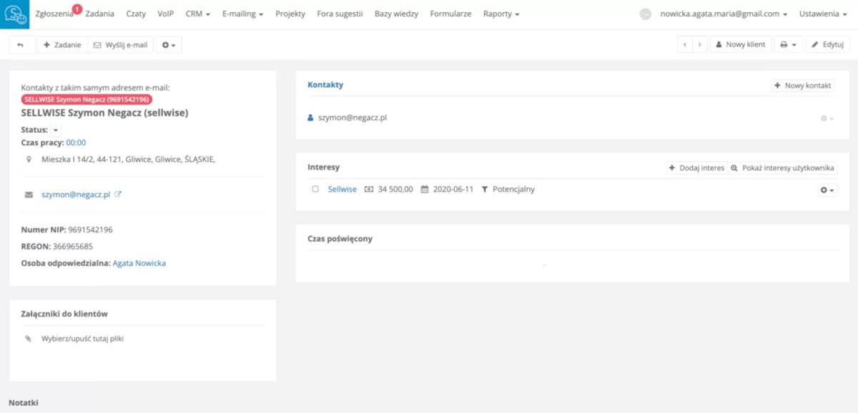Viewport: 858px width, 413px height.
Task: Click the money icon beside 34 500,00
Action: pos(369,189)
